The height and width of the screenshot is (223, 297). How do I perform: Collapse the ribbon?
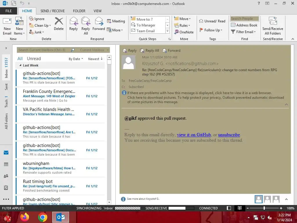coord(293,39)
